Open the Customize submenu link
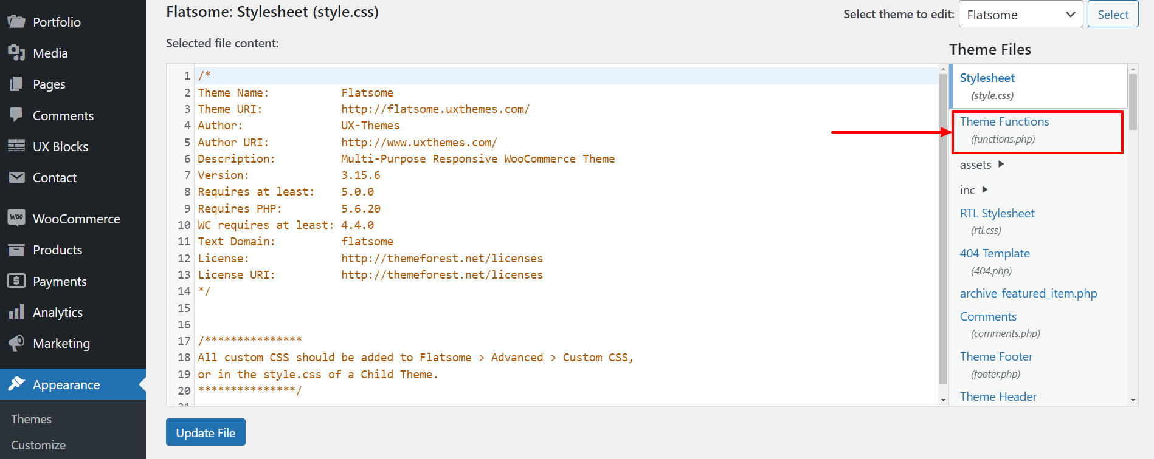This screenshot has height=459, width=1154. click(x=38, y=445)
